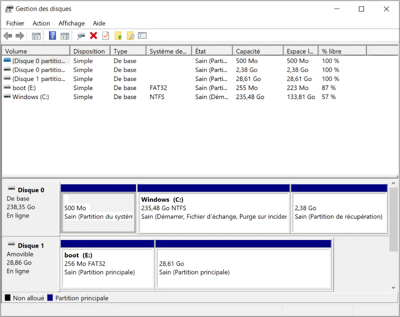The image size is (400, 317).
Task: Sort by the Volume column header
Action: (35, 51)
